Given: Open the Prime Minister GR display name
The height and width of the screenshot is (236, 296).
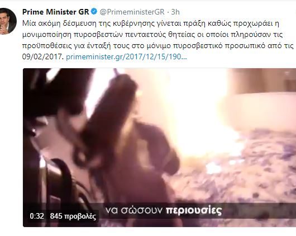Looking at the screenshot, I should click(55, 12).
